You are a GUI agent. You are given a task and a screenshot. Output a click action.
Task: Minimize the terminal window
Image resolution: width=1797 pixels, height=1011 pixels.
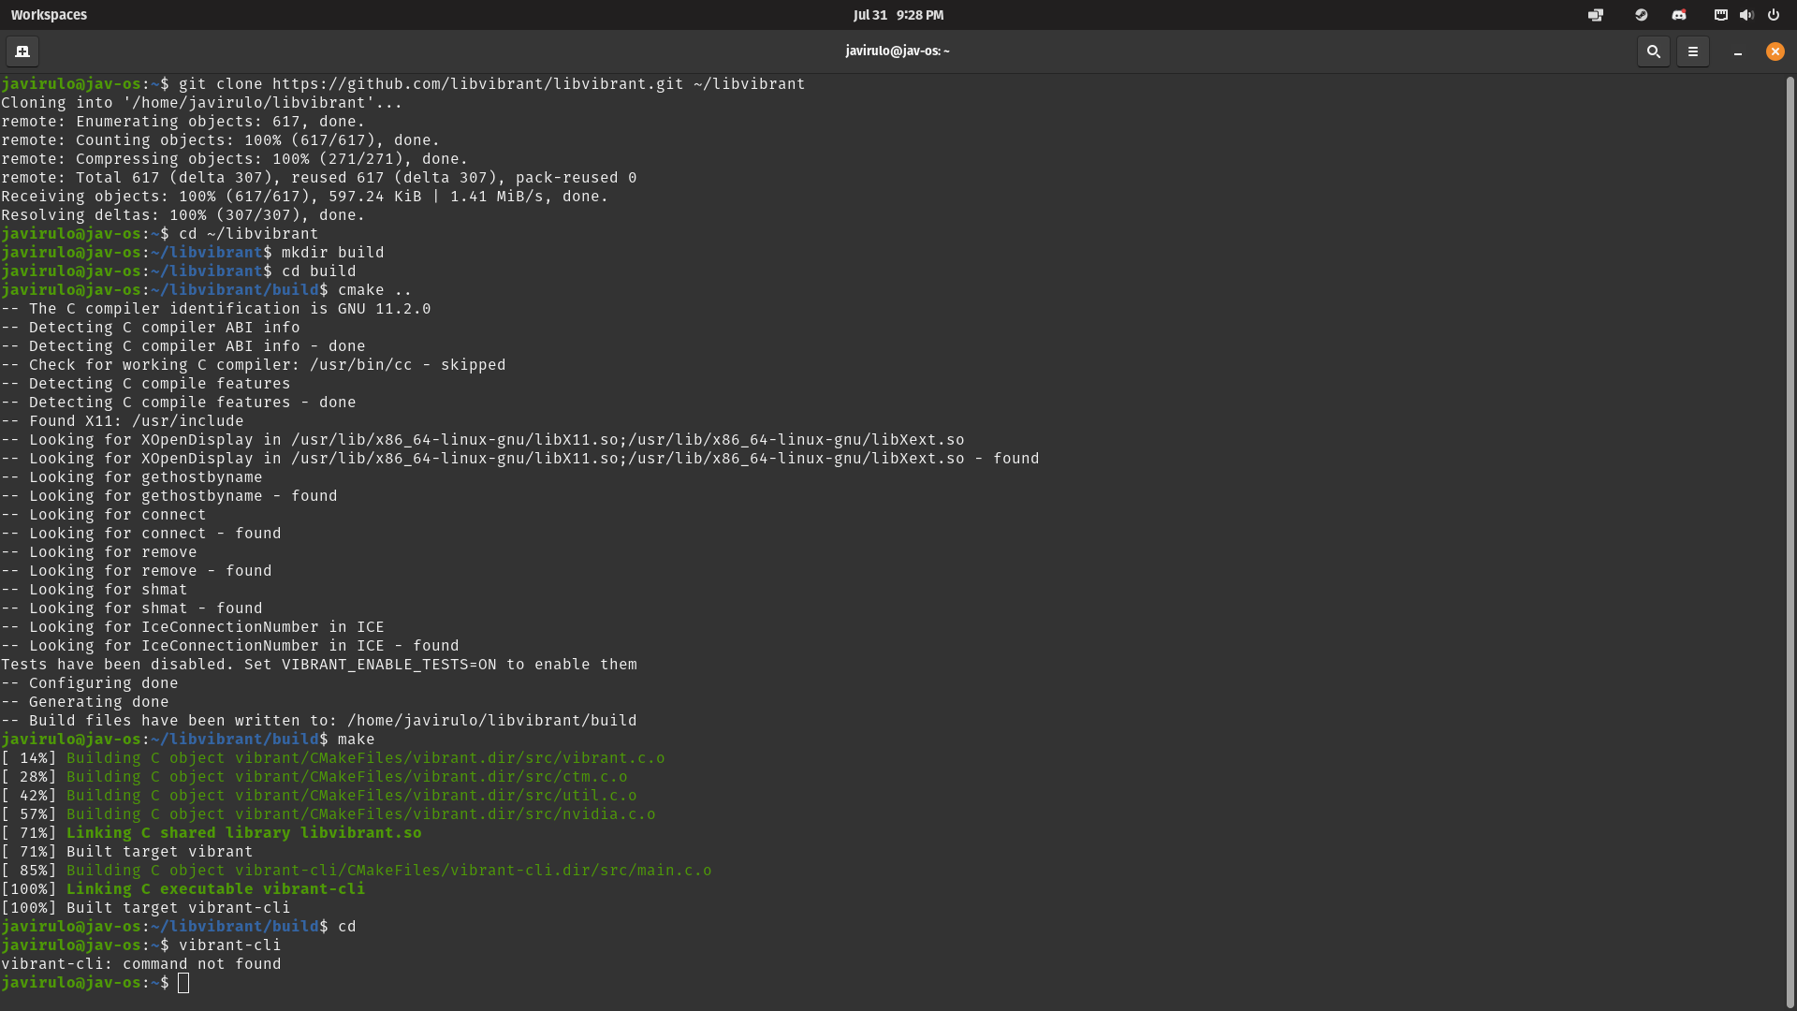[1738, 51]
